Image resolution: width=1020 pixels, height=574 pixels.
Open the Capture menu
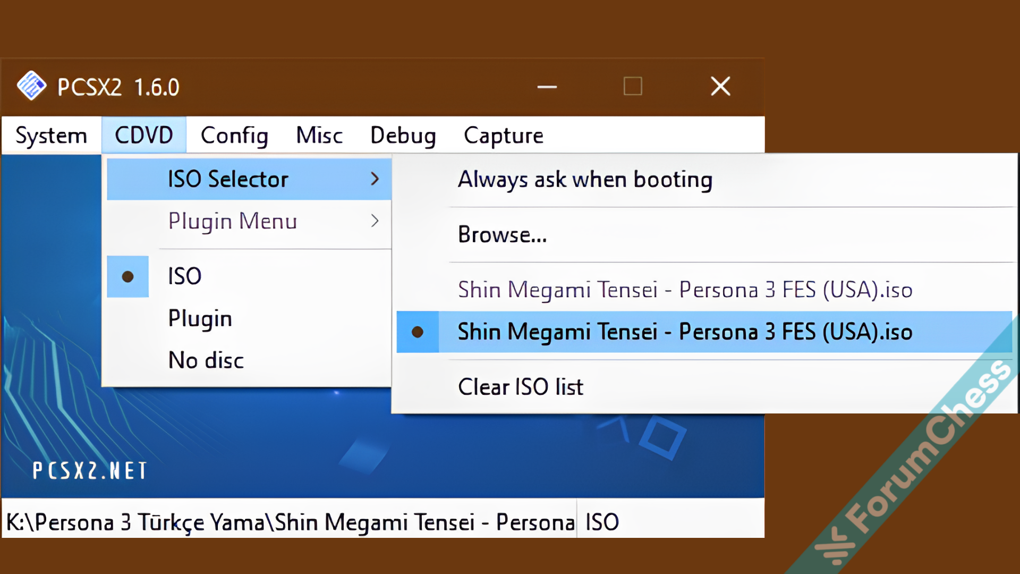(504, 136)
